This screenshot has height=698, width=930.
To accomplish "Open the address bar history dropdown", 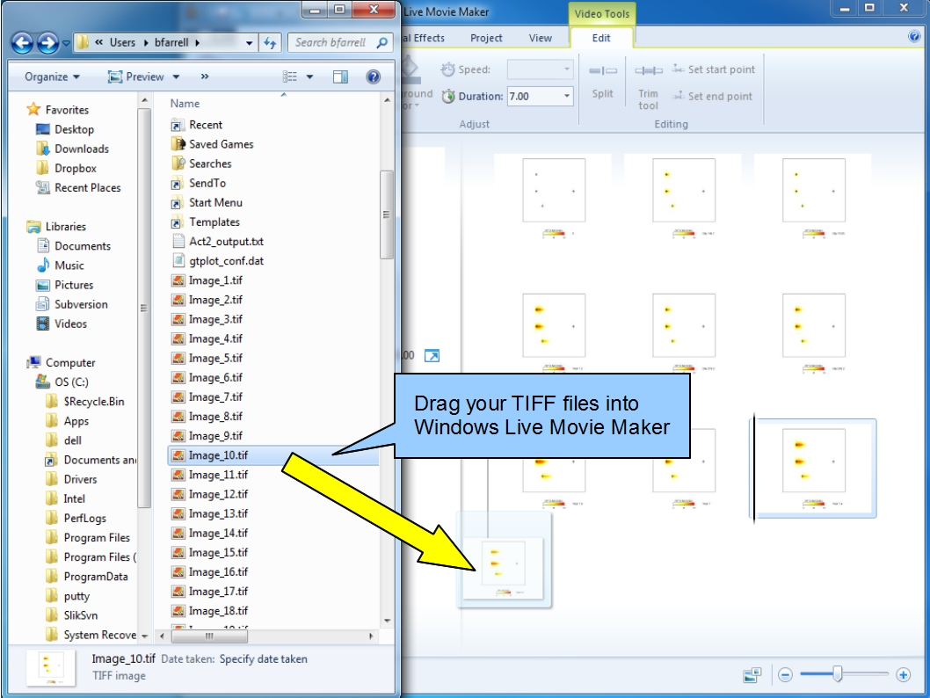I will (x=249, y=43).
